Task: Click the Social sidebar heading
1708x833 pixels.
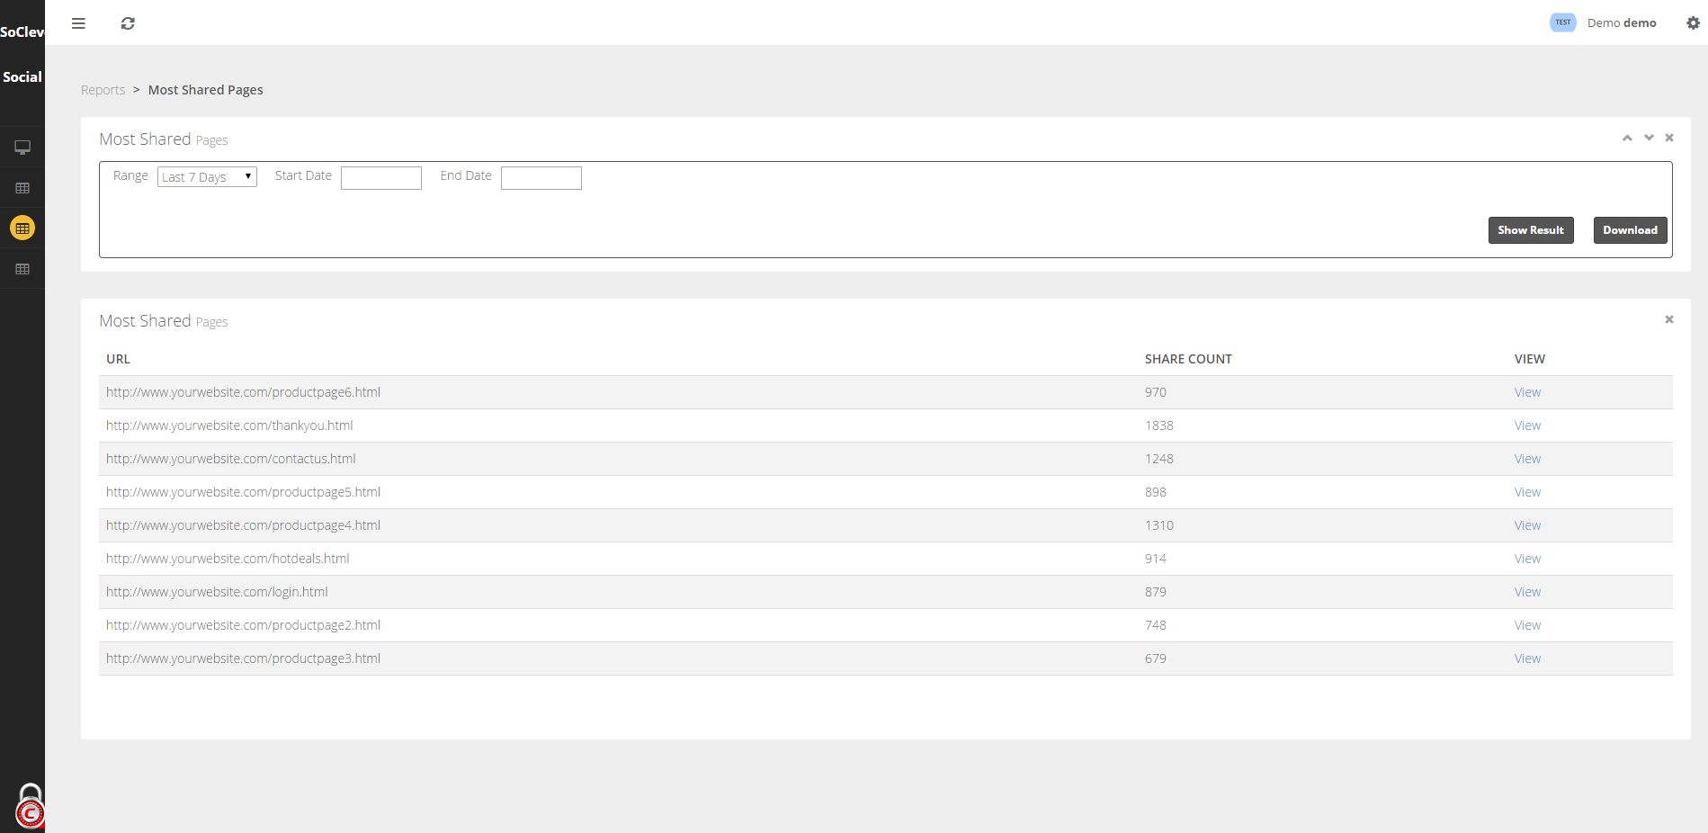Action: [x=22, y=76]
